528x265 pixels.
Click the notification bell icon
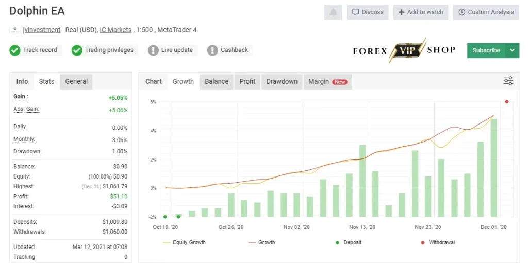pos(333,12)
